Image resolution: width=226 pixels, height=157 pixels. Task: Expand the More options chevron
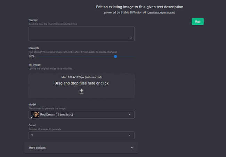132,148
